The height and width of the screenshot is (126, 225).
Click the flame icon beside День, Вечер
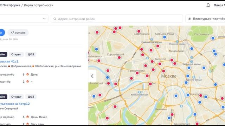click(x=27, y=117)
